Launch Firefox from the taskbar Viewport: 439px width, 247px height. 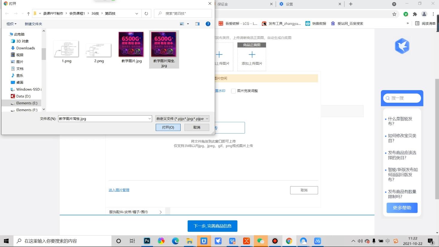[x=161, y=241]
